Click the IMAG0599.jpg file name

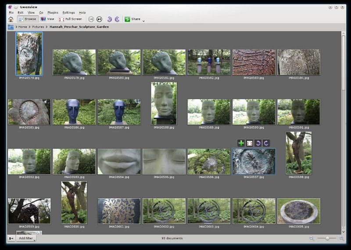click(29, 227)
